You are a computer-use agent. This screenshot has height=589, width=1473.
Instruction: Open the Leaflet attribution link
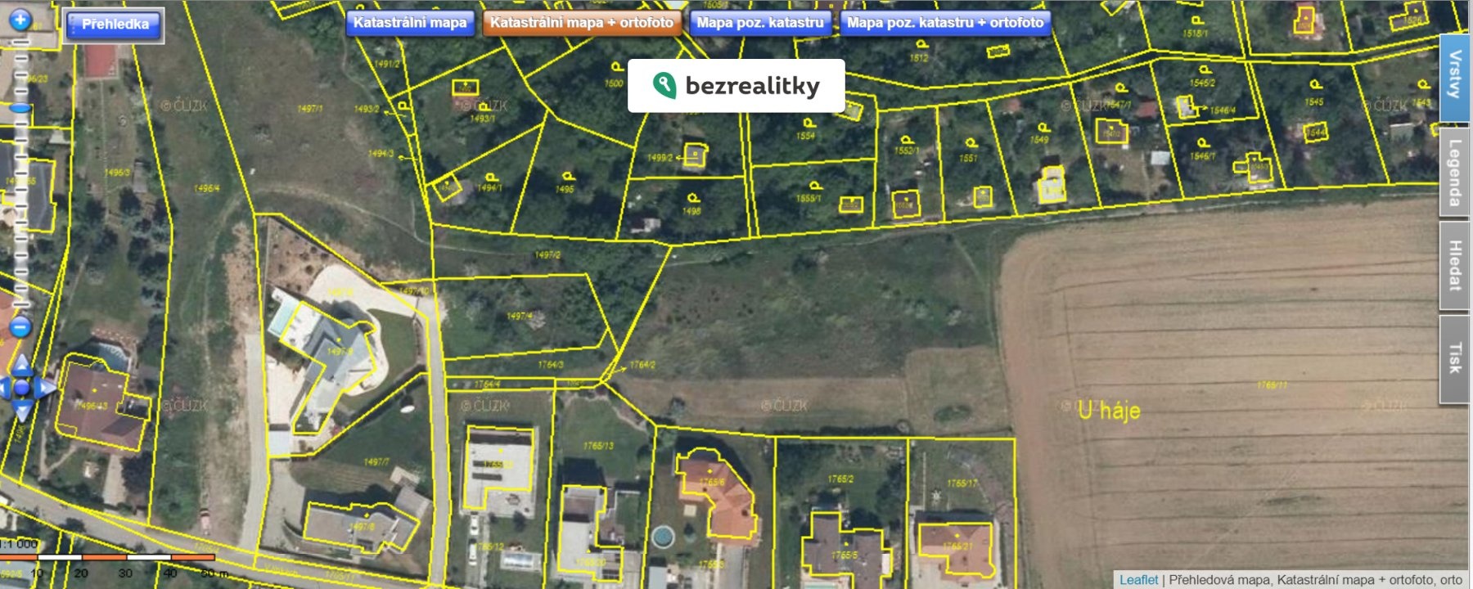[x=1138, y=579]
